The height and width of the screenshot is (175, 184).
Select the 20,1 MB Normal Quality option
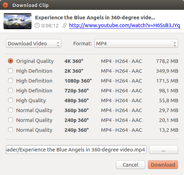pos(11,120)
